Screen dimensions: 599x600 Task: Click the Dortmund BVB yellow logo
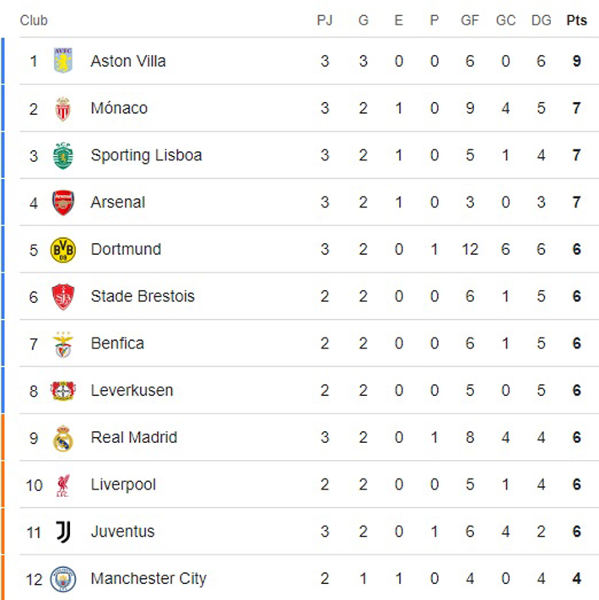point(63,249)
